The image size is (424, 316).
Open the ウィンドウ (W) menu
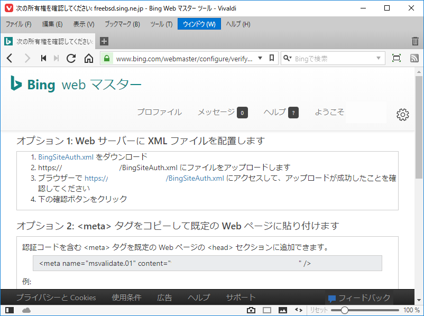(x=199, y=24)
